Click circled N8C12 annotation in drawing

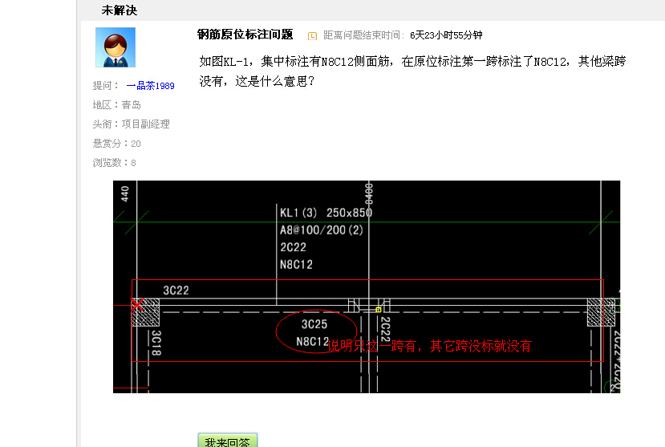(x=313, y=341)
